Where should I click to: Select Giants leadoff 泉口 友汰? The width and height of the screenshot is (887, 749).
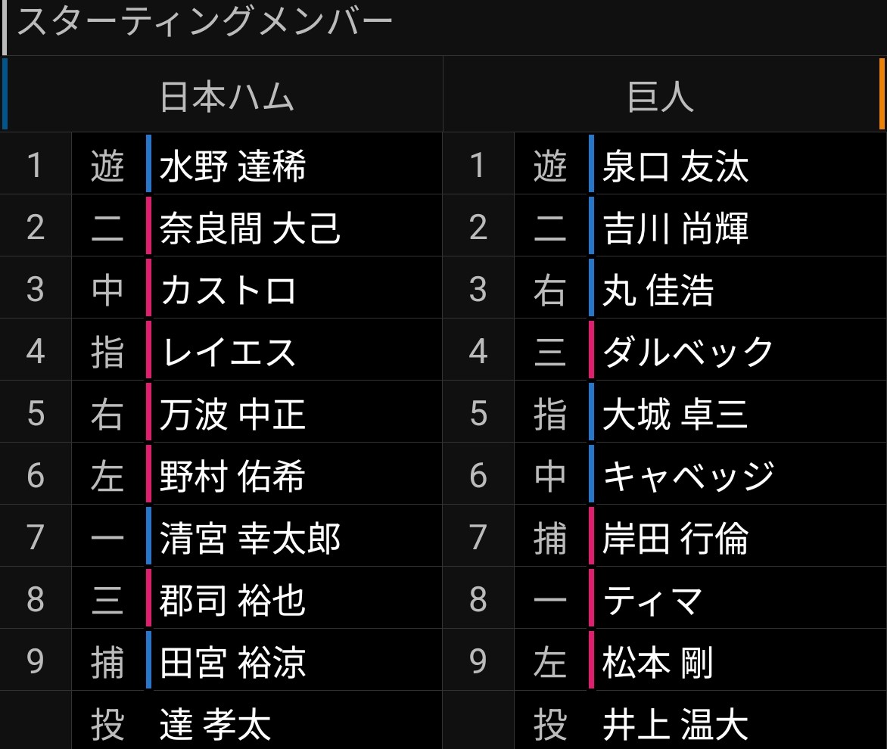675,166
